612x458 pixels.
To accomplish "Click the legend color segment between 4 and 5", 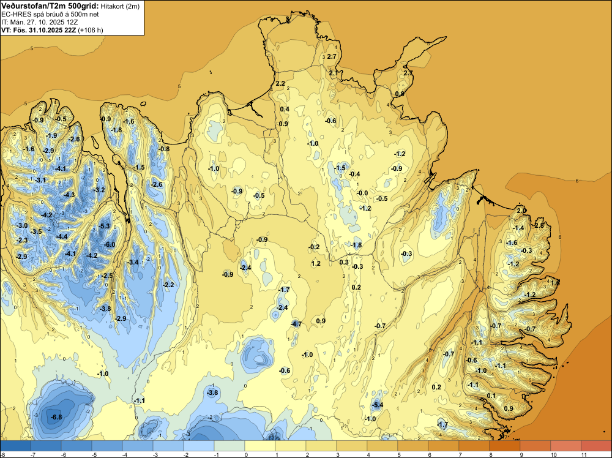I will click(382, 446).
